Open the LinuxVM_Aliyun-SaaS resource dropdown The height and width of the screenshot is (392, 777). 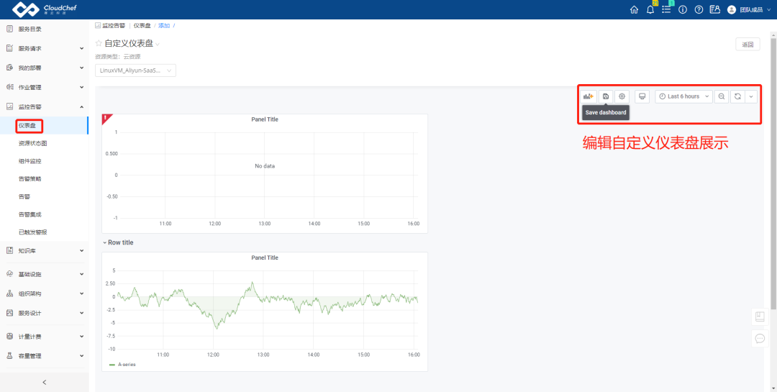pos(135,71)
